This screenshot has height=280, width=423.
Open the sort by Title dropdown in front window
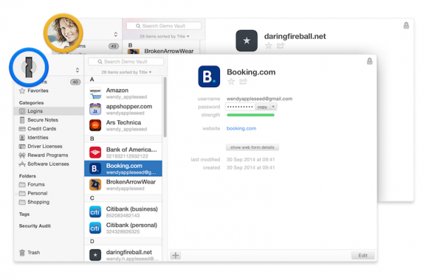(x=126, y=72)
